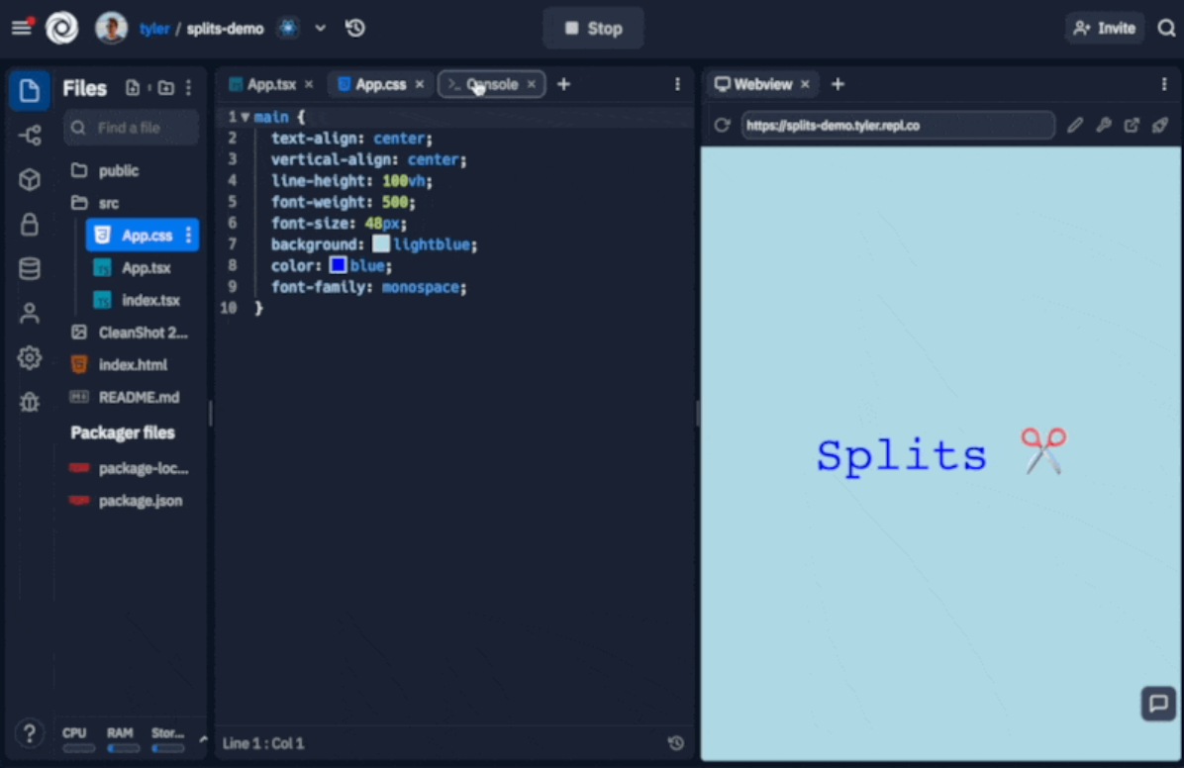Open the Debugger bug icon
This screenshot has width=1184, height=768.
pyautogui.click(x=30, y=402)
